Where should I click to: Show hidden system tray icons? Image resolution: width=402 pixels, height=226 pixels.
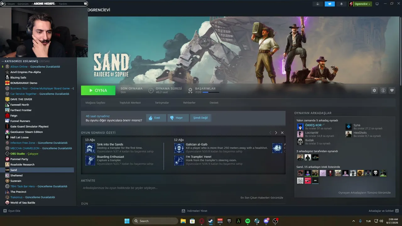click(x=353, y=221)
